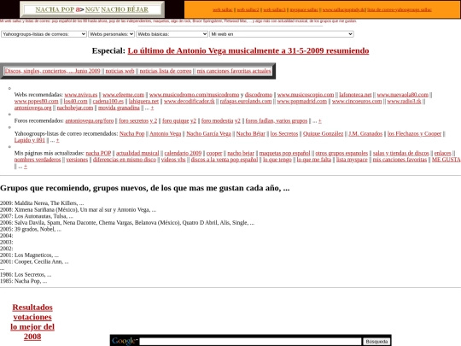This screenshot has height=346, width=461.
Task: Open the Nacho García Vega list link
Action: (208, 133)
